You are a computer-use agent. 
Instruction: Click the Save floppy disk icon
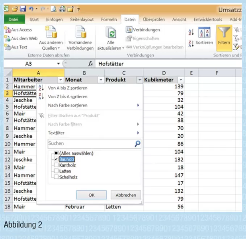[23, 9]
